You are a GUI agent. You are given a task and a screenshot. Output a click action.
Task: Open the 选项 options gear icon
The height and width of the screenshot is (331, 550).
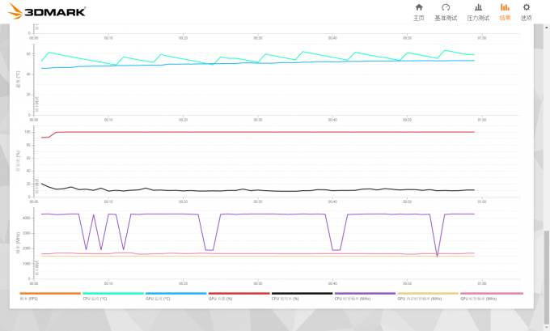(527, 11)
